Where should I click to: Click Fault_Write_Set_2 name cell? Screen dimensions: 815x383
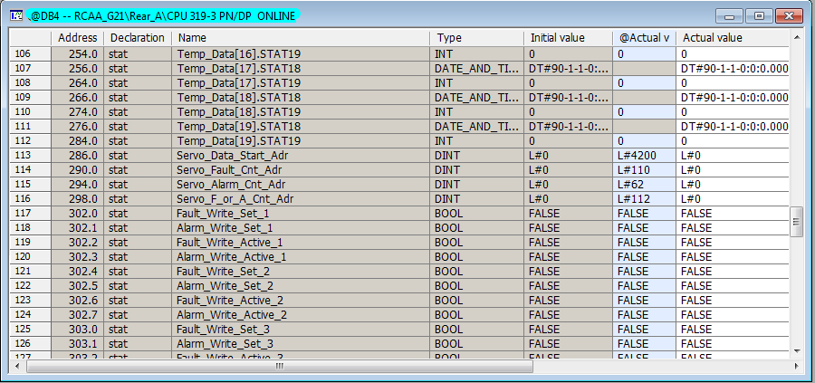pos(301,272)
